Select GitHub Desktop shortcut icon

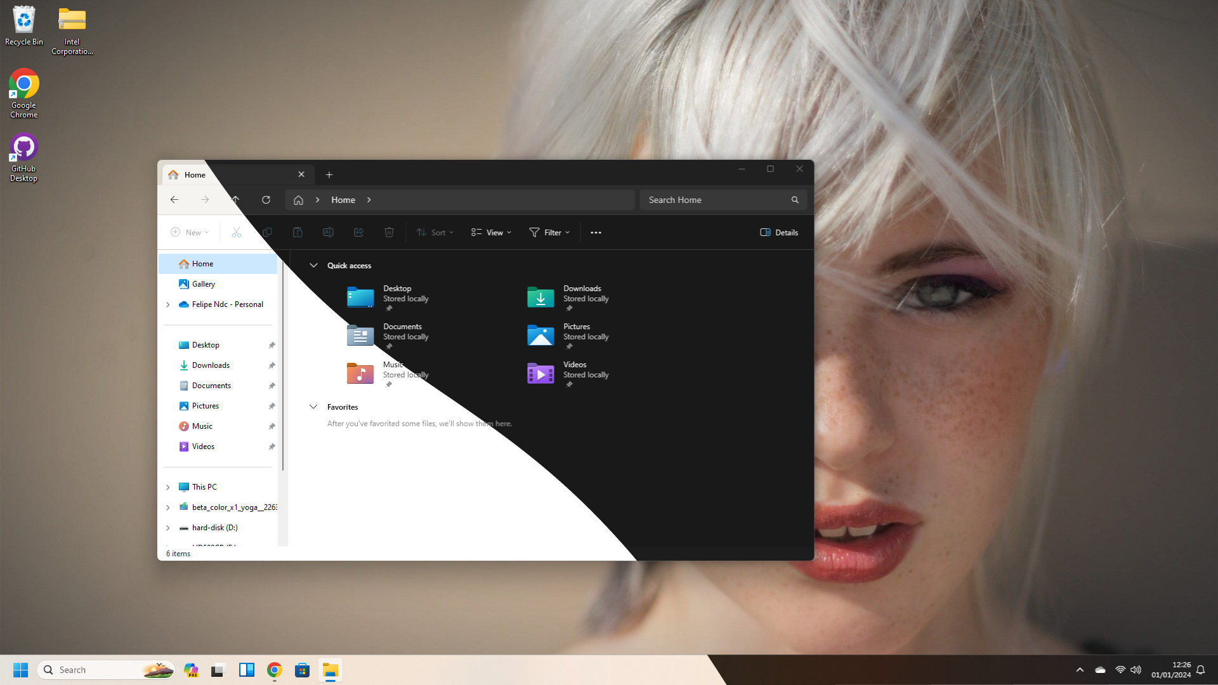pos(24,157)
